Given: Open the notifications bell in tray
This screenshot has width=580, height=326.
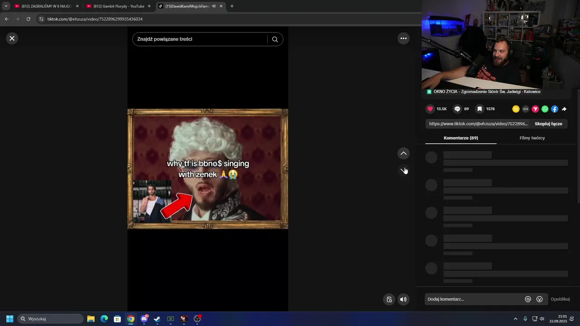Looking at the screenshot, I should (x=572, y=319).
